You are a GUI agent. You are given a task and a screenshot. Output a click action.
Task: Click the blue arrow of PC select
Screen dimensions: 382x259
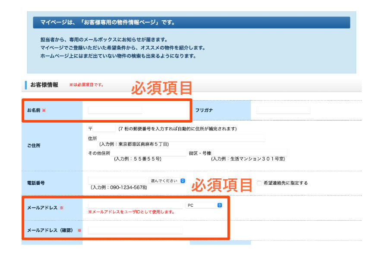(220, 205)
